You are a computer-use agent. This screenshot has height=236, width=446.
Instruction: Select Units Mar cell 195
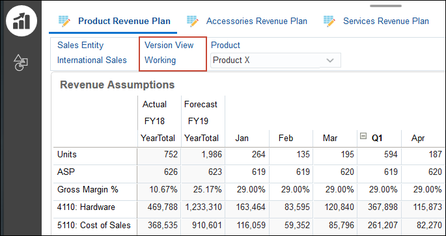tap(335, 155)
